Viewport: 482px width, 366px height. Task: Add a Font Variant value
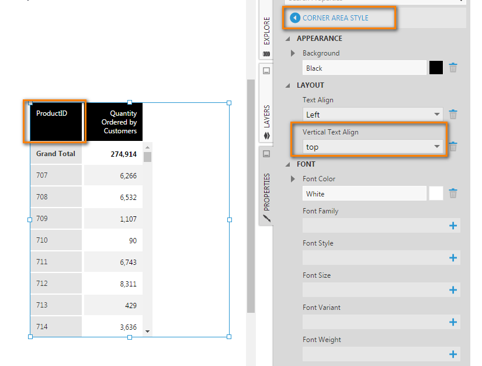coord(453,322)
